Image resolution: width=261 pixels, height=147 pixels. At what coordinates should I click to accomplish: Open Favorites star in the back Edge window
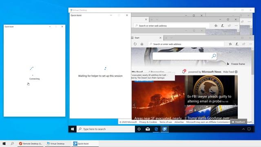216,26
